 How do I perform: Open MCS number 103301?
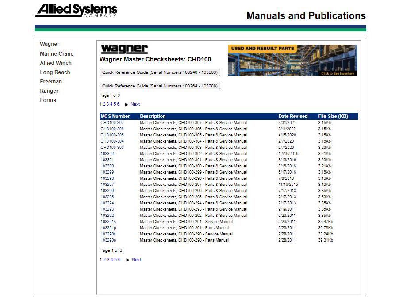pos(107,160)
